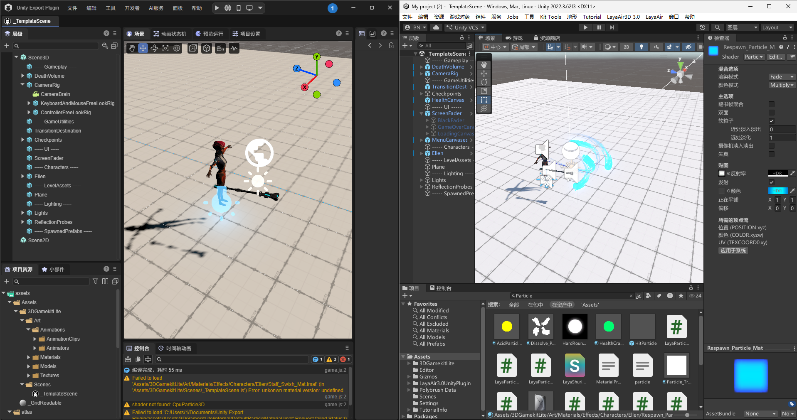The width and height of the screenshot is (797, 420).
Task: Click the Unity global search magnifier icon
Action: click(718, 27)
